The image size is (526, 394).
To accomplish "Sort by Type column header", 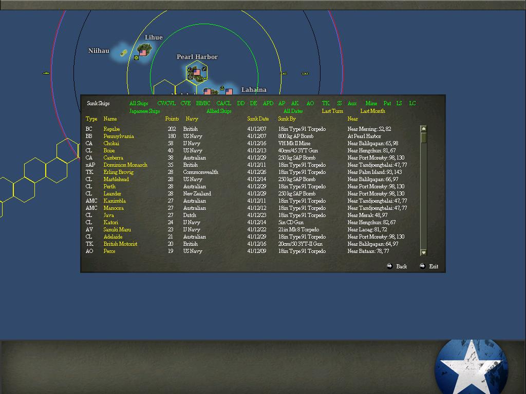I will pos(91,119).
